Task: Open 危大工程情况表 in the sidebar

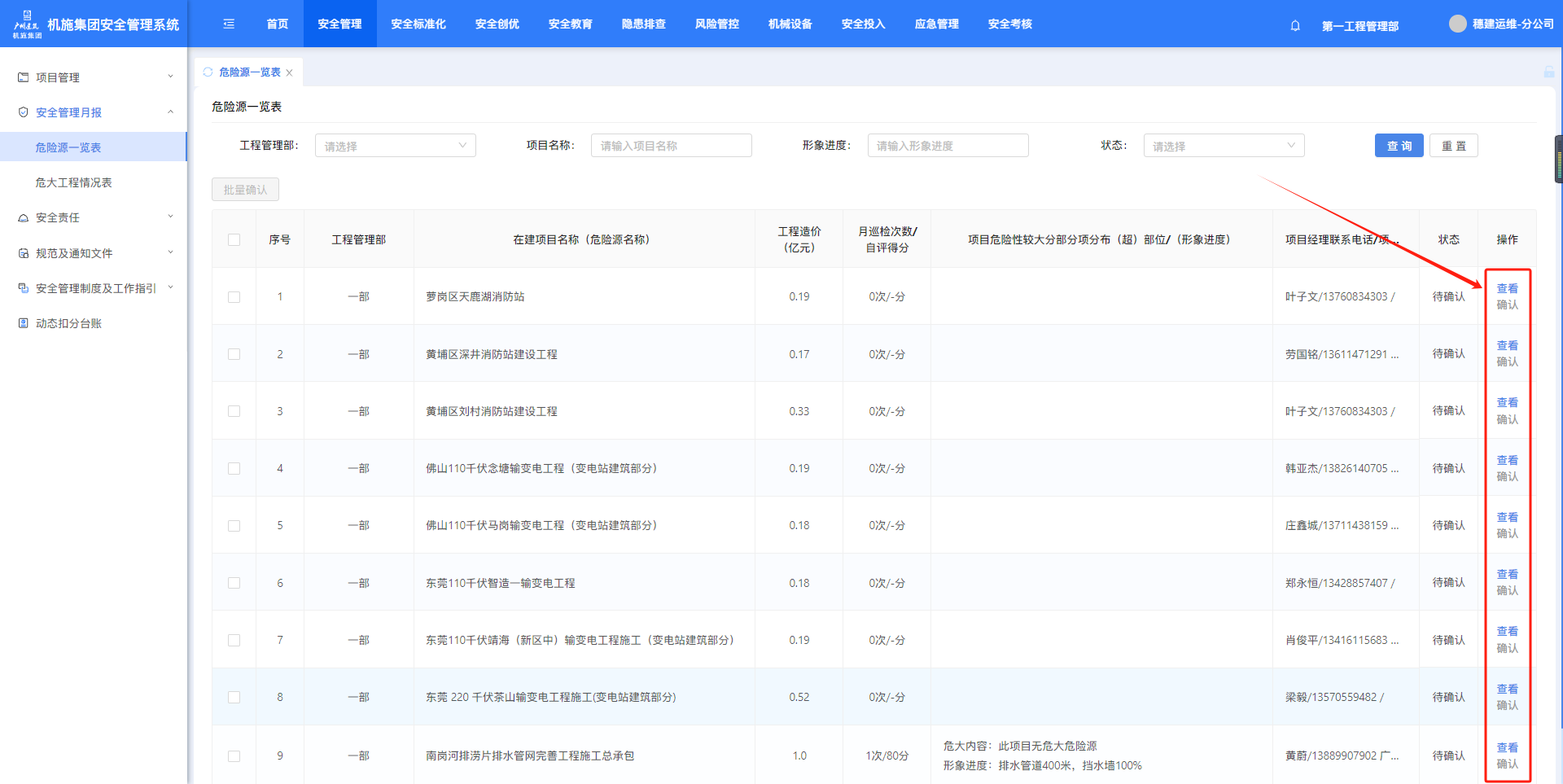Action: pyautogui.click(x=73, y=182)
